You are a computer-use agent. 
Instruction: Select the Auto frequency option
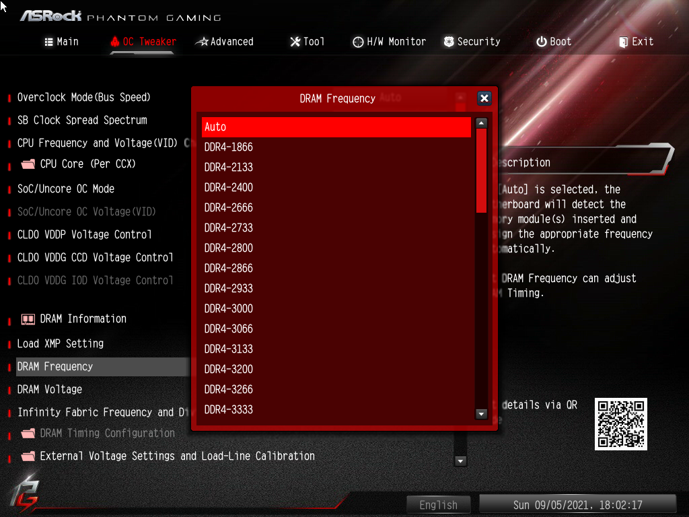pos(336,127)
